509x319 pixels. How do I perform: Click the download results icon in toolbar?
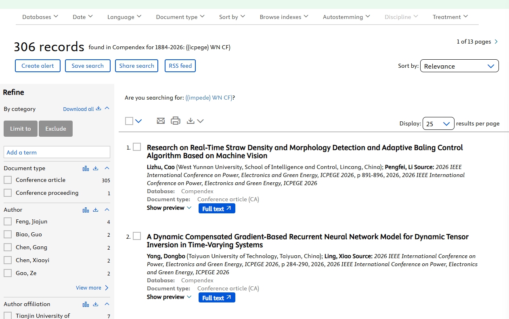[x=191, y=121]
